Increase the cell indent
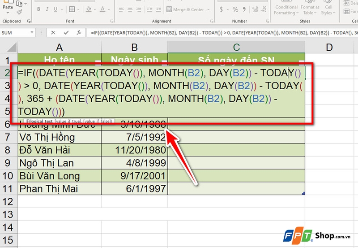The image size is (358, 248). click(x=158, y=9)
